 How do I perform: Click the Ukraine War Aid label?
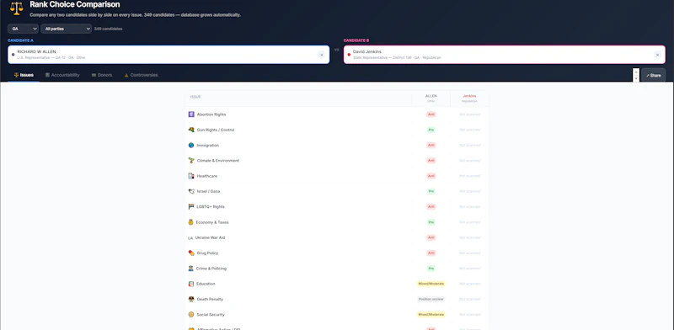(x=210, y=237)
